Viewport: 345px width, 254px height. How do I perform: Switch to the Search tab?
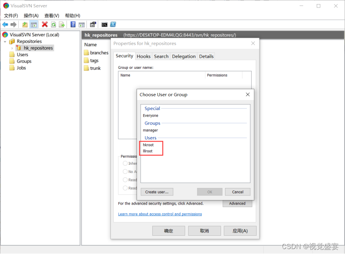click(x=161, y=56)
